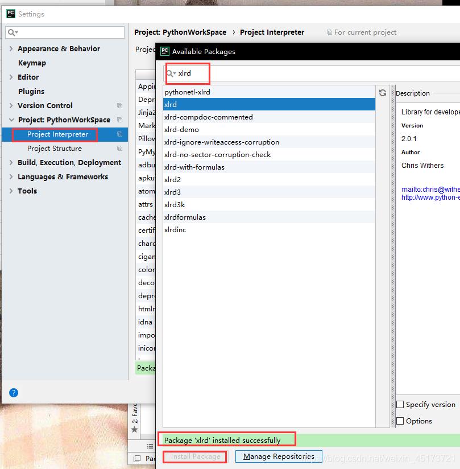Image resolution: width=460 pixels, height=469 pixels.
Task: Click the copy icon beside Version Control
Action: click(x=119, y=106)
